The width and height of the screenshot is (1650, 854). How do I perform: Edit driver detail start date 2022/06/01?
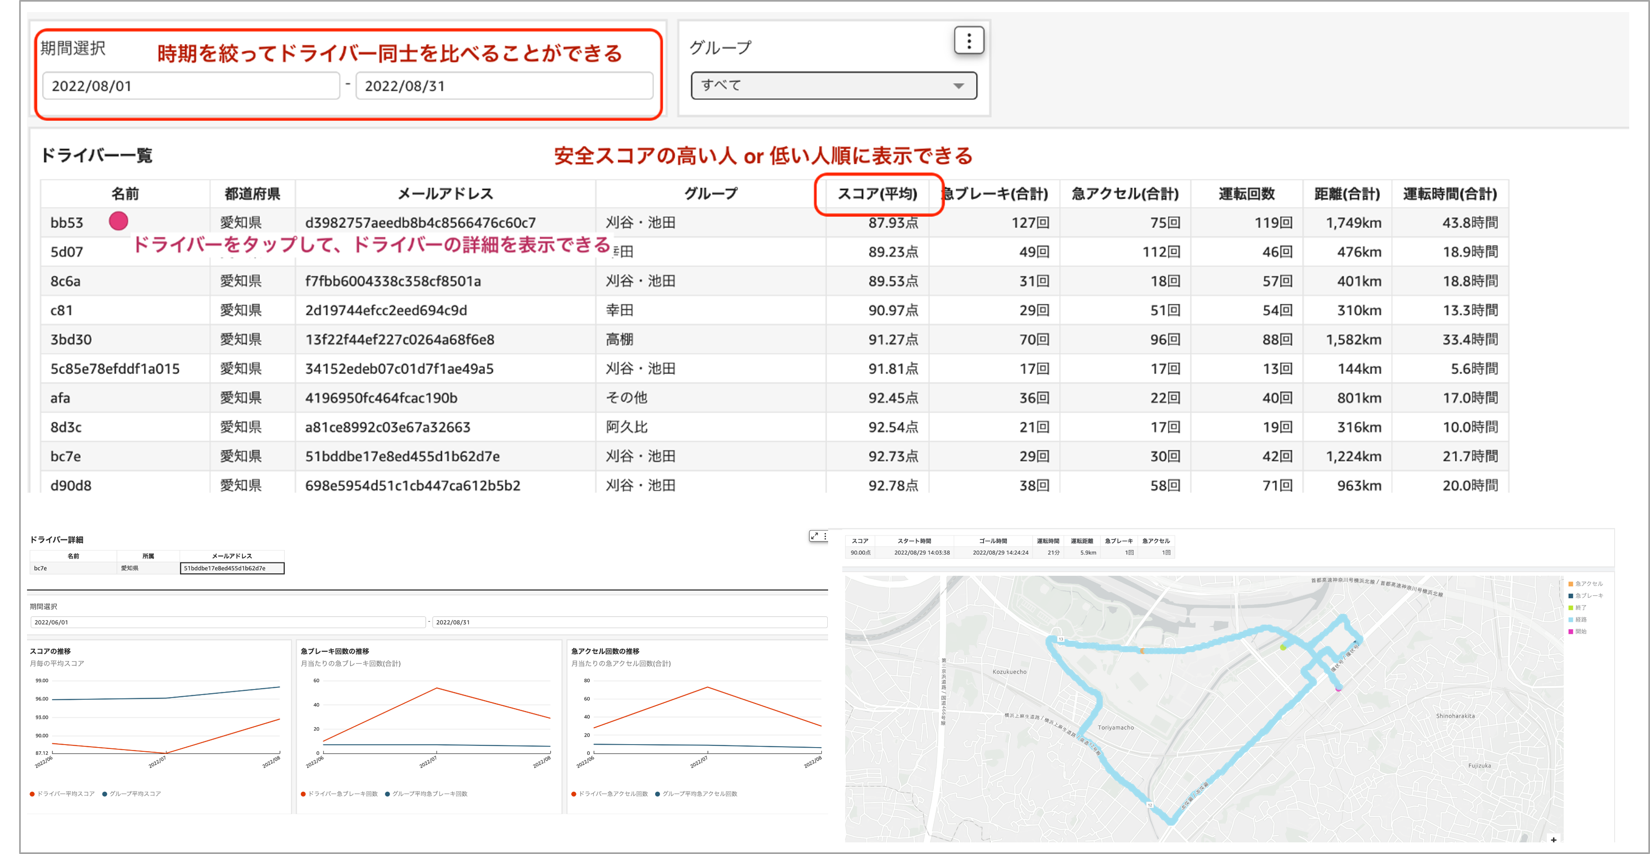228,622
